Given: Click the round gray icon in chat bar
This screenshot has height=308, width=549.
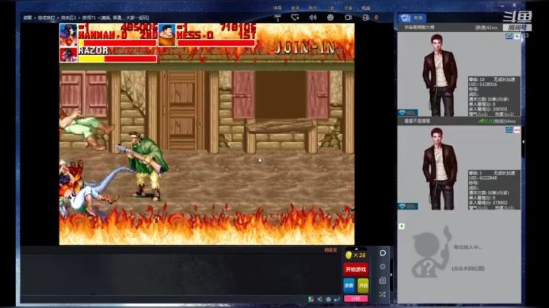Looking at the screenshot, I should [x=329, y=300].
